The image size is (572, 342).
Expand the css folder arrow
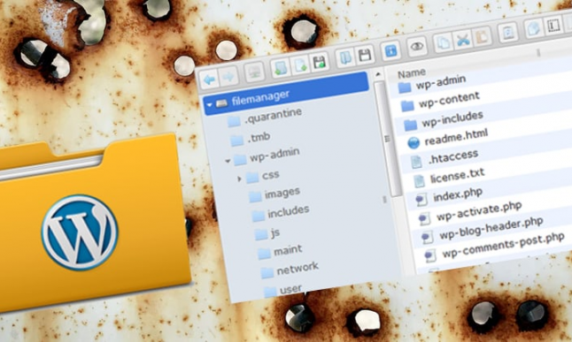[239, 179]
